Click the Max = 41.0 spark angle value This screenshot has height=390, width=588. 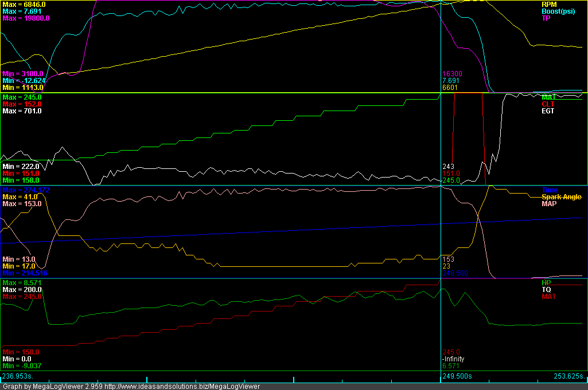click(x=20, y=196)
